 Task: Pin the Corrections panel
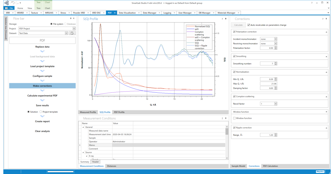(326, 19)
